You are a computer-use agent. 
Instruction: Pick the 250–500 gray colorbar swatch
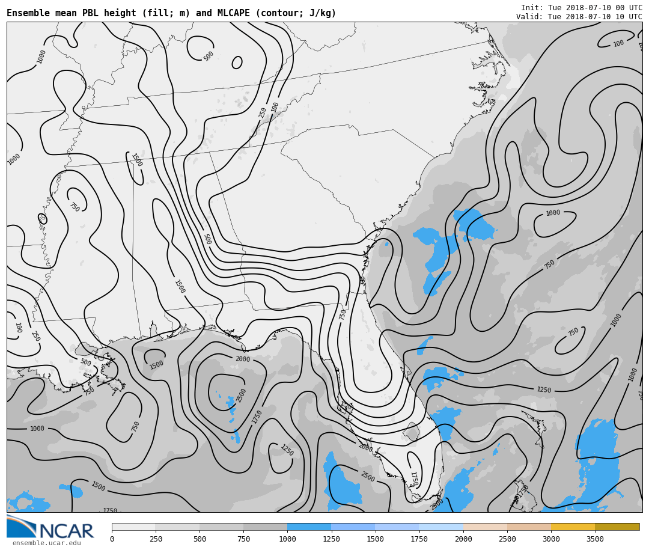(177, 527)
